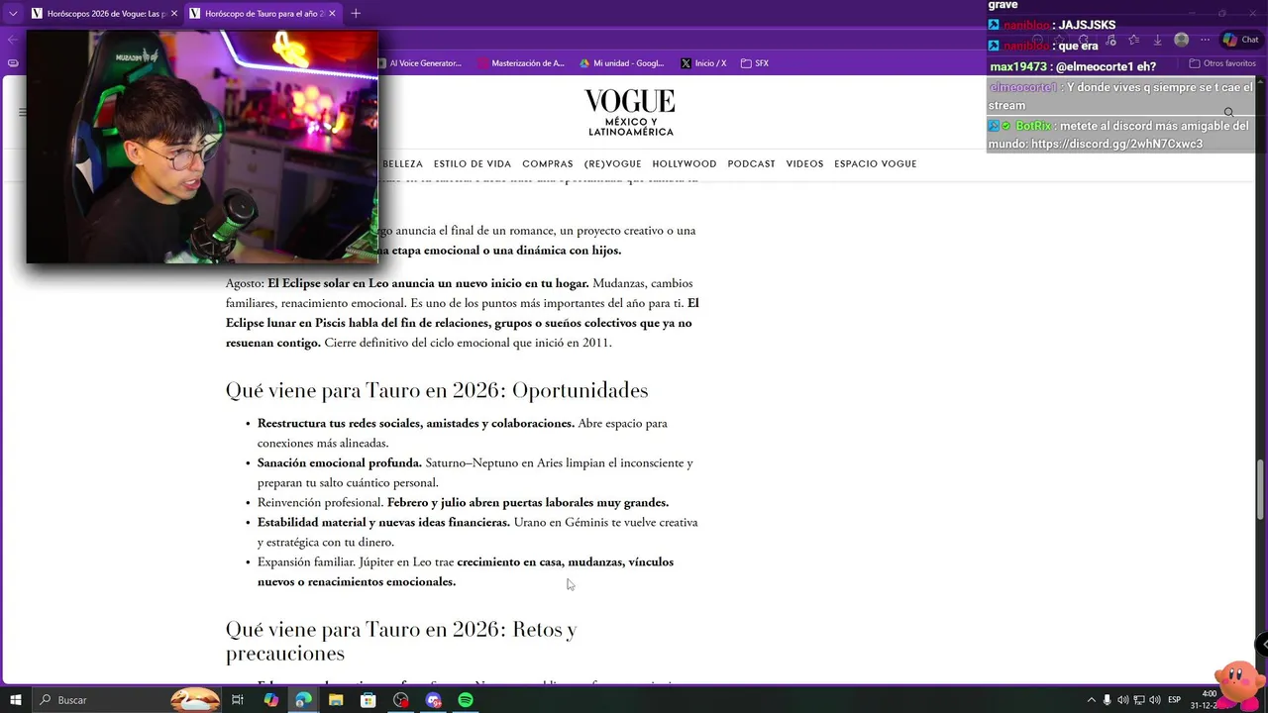Screen dimensions: 1268x713
Task: Switch to the Horóscopos 2026 de Vogue tab
Action: click(x=103, y=14)
